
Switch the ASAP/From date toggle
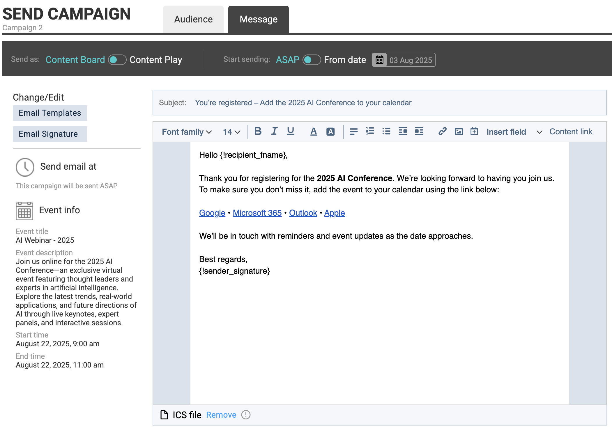pos(312,60)
